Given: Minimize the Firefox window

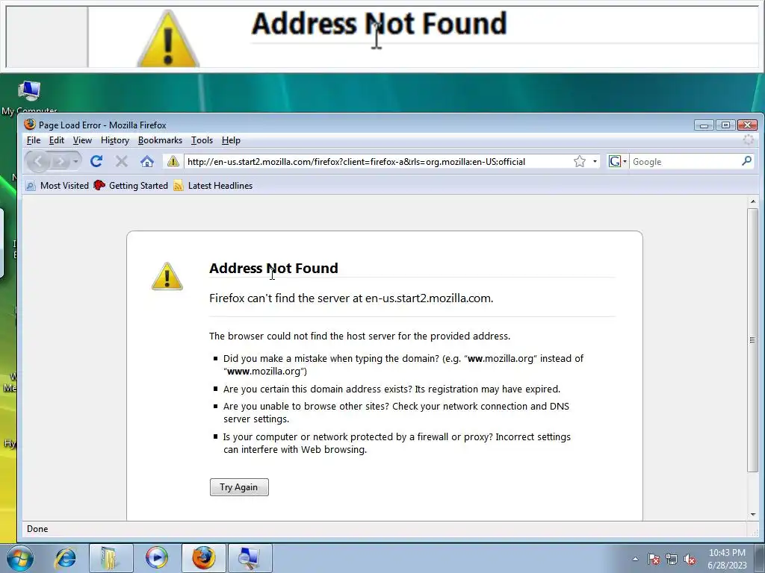Looking at the screenshot, I should click(704, 125).
